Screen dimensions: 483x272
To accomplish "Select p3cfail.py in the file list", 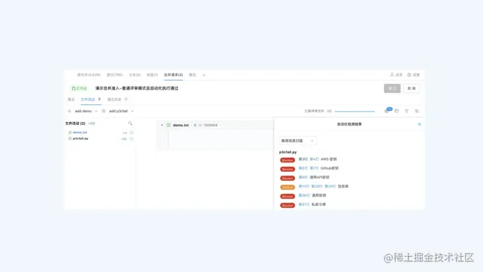I will 80,139.
